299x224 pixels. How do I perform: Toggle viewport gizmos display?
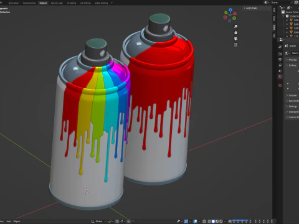point(186,222)
